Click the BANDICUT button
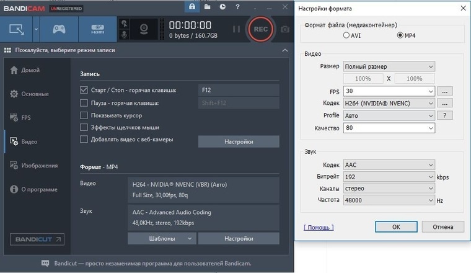 tap(37, 239)
